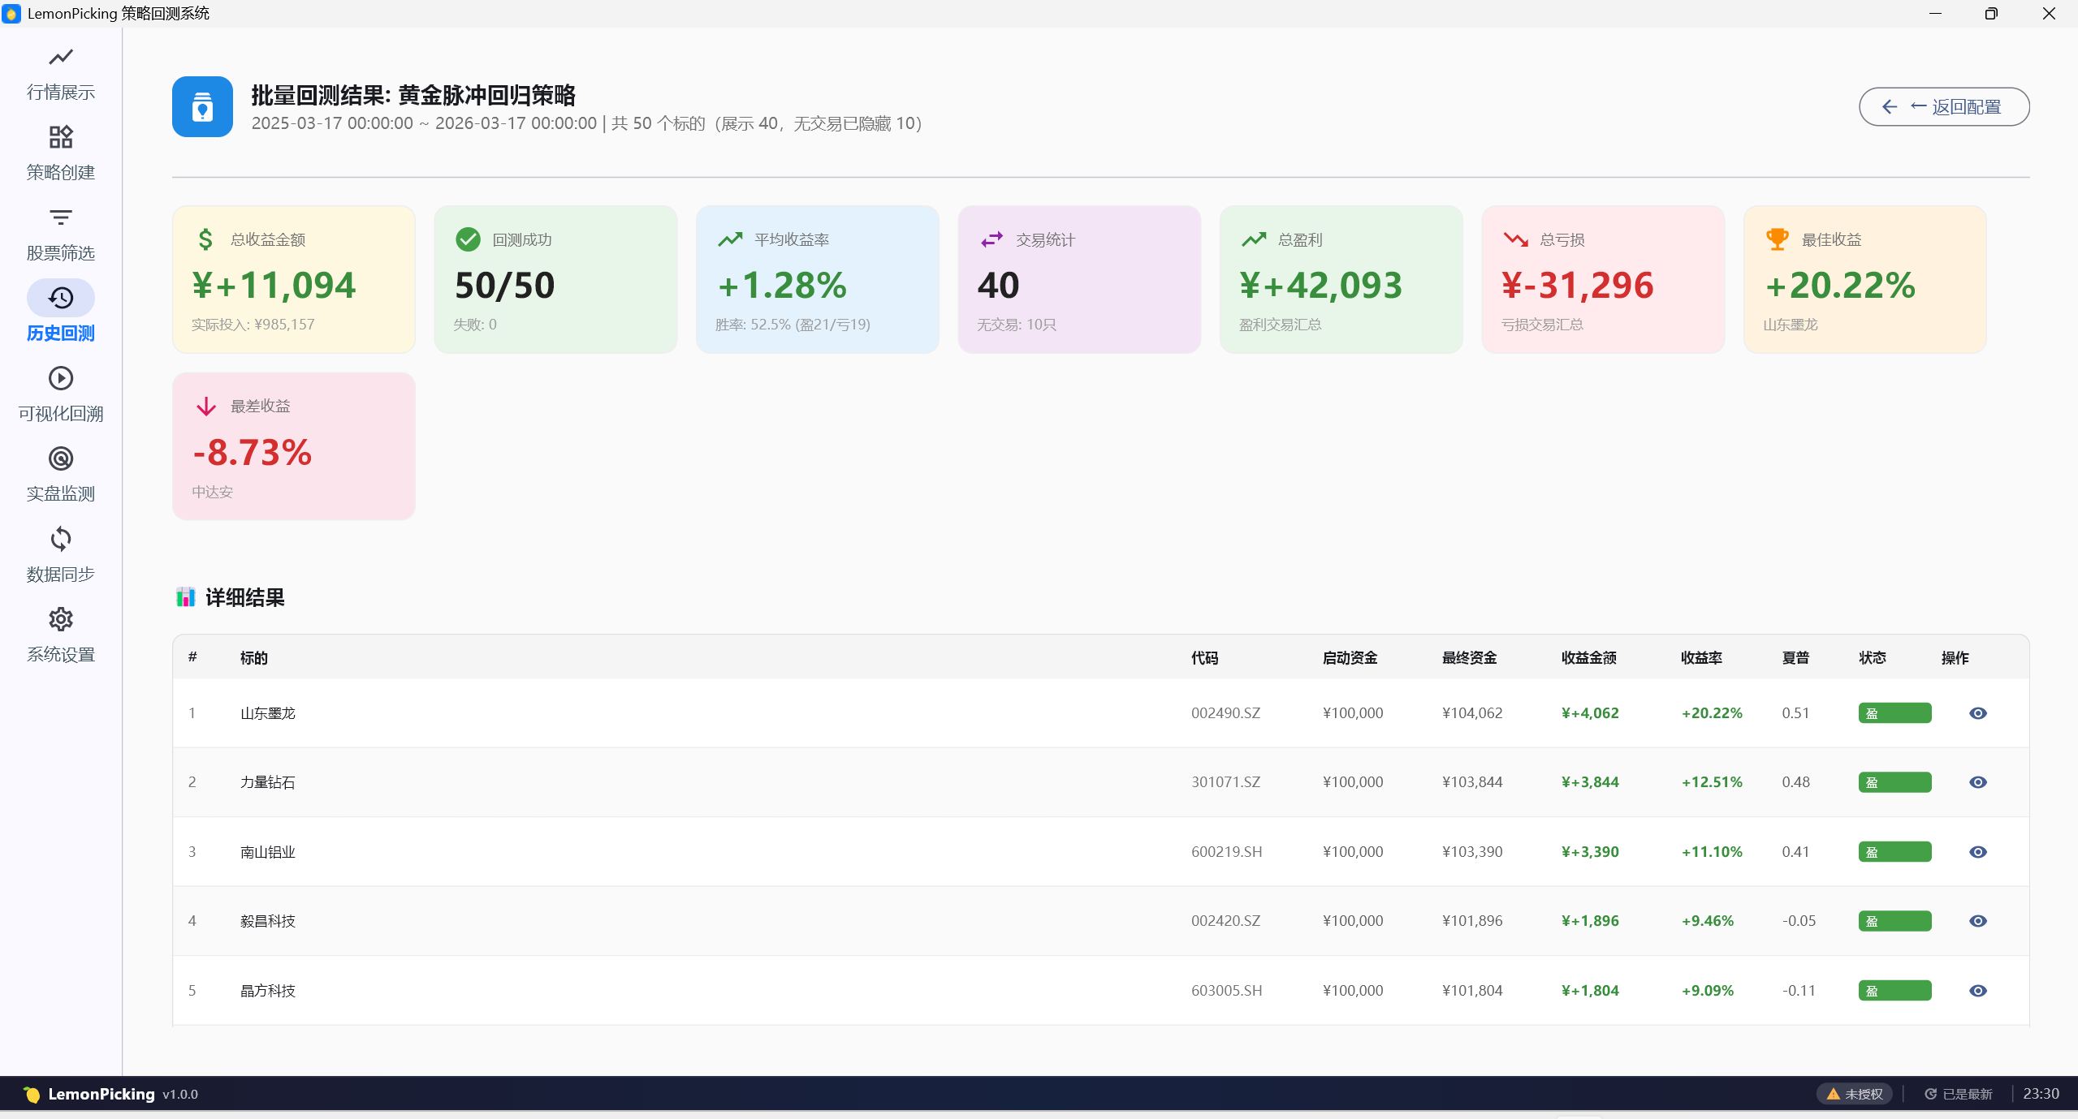The height and width of the screenshot is (1119, 2078).
Task: Open 策略创建 strategy creation section
Action: coord(61,153)
